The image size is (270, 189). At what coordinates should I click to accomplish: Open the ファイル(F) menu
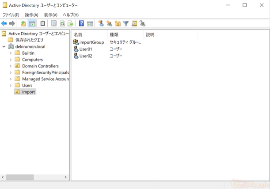11,15
